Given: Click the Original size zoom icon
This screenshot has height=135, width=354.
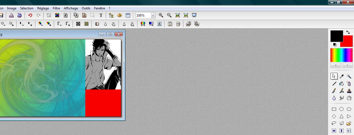Looking at the screenshot, I should tap(178, 15).
